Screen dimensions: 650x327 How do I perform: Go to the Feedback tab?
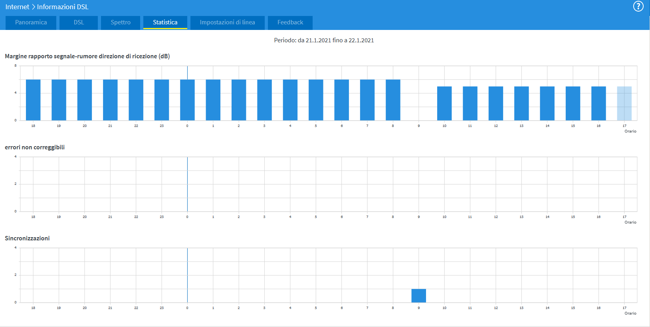pyautogui.click(x=290, y=22)
